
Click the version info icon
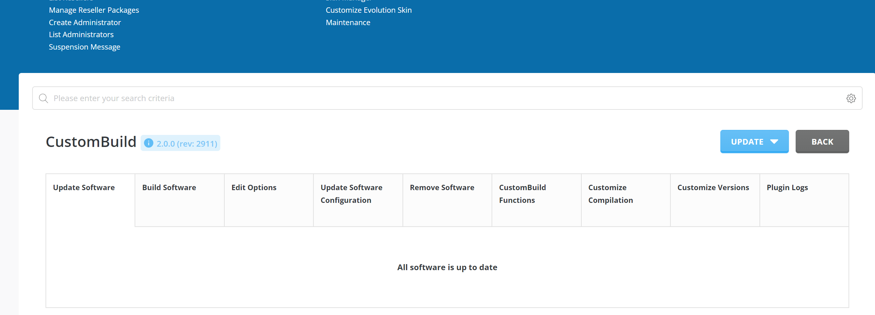click(148, 143)
